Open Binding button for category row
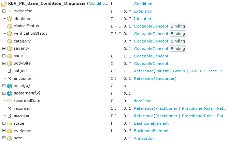This screenshot has height=142, width=228. coord(178,41)
